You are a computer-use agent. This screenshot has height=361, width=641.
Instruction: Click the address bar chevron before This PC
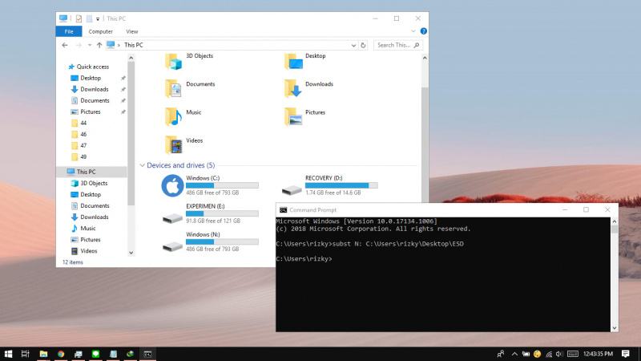(119, 45)
